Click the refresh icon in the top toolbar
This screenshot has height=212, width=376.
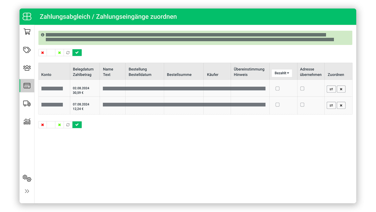point(68,52)
